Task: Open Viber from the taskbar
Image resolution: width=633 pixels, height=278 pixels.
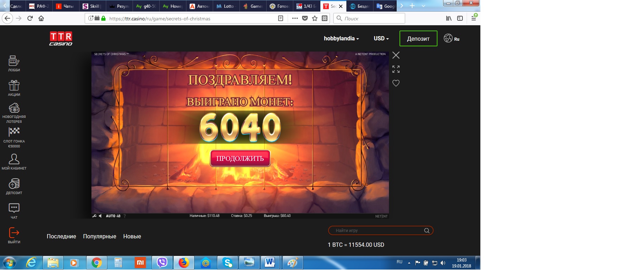Action: click(162, 263)
